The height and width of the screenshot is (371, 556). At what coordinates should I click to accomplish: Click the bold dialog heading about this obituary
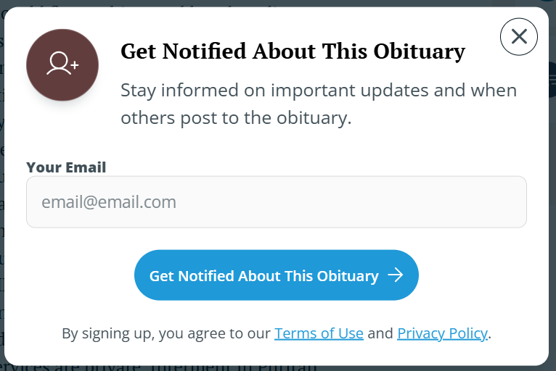point(292,52)
